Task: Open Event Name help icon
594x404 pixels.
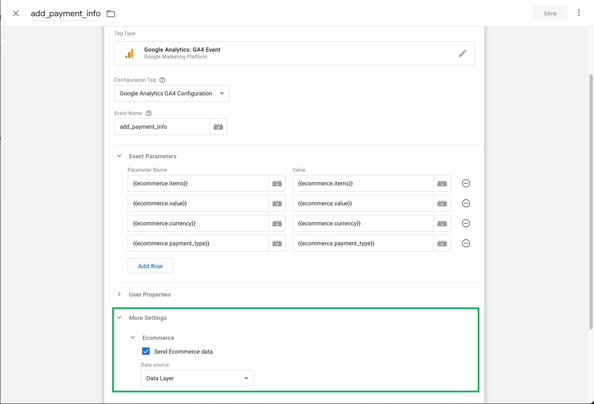Action: [x=149, y=113]
